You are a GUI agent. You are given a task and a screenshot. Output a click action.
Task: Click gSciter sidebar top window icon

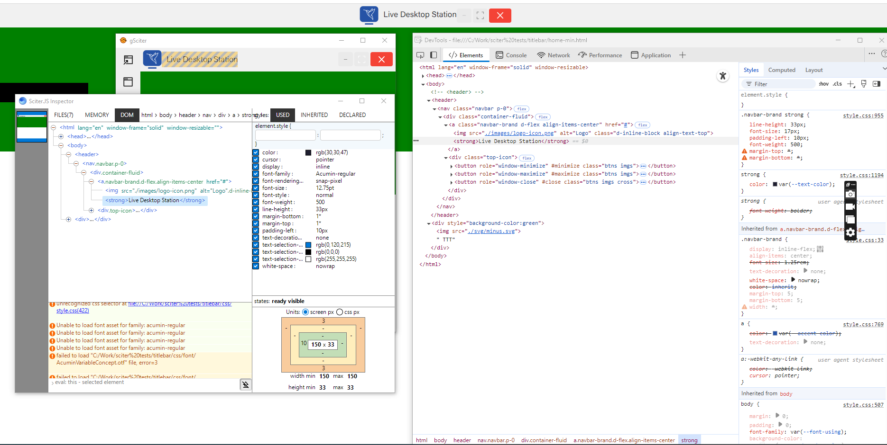tap(128, 60)
